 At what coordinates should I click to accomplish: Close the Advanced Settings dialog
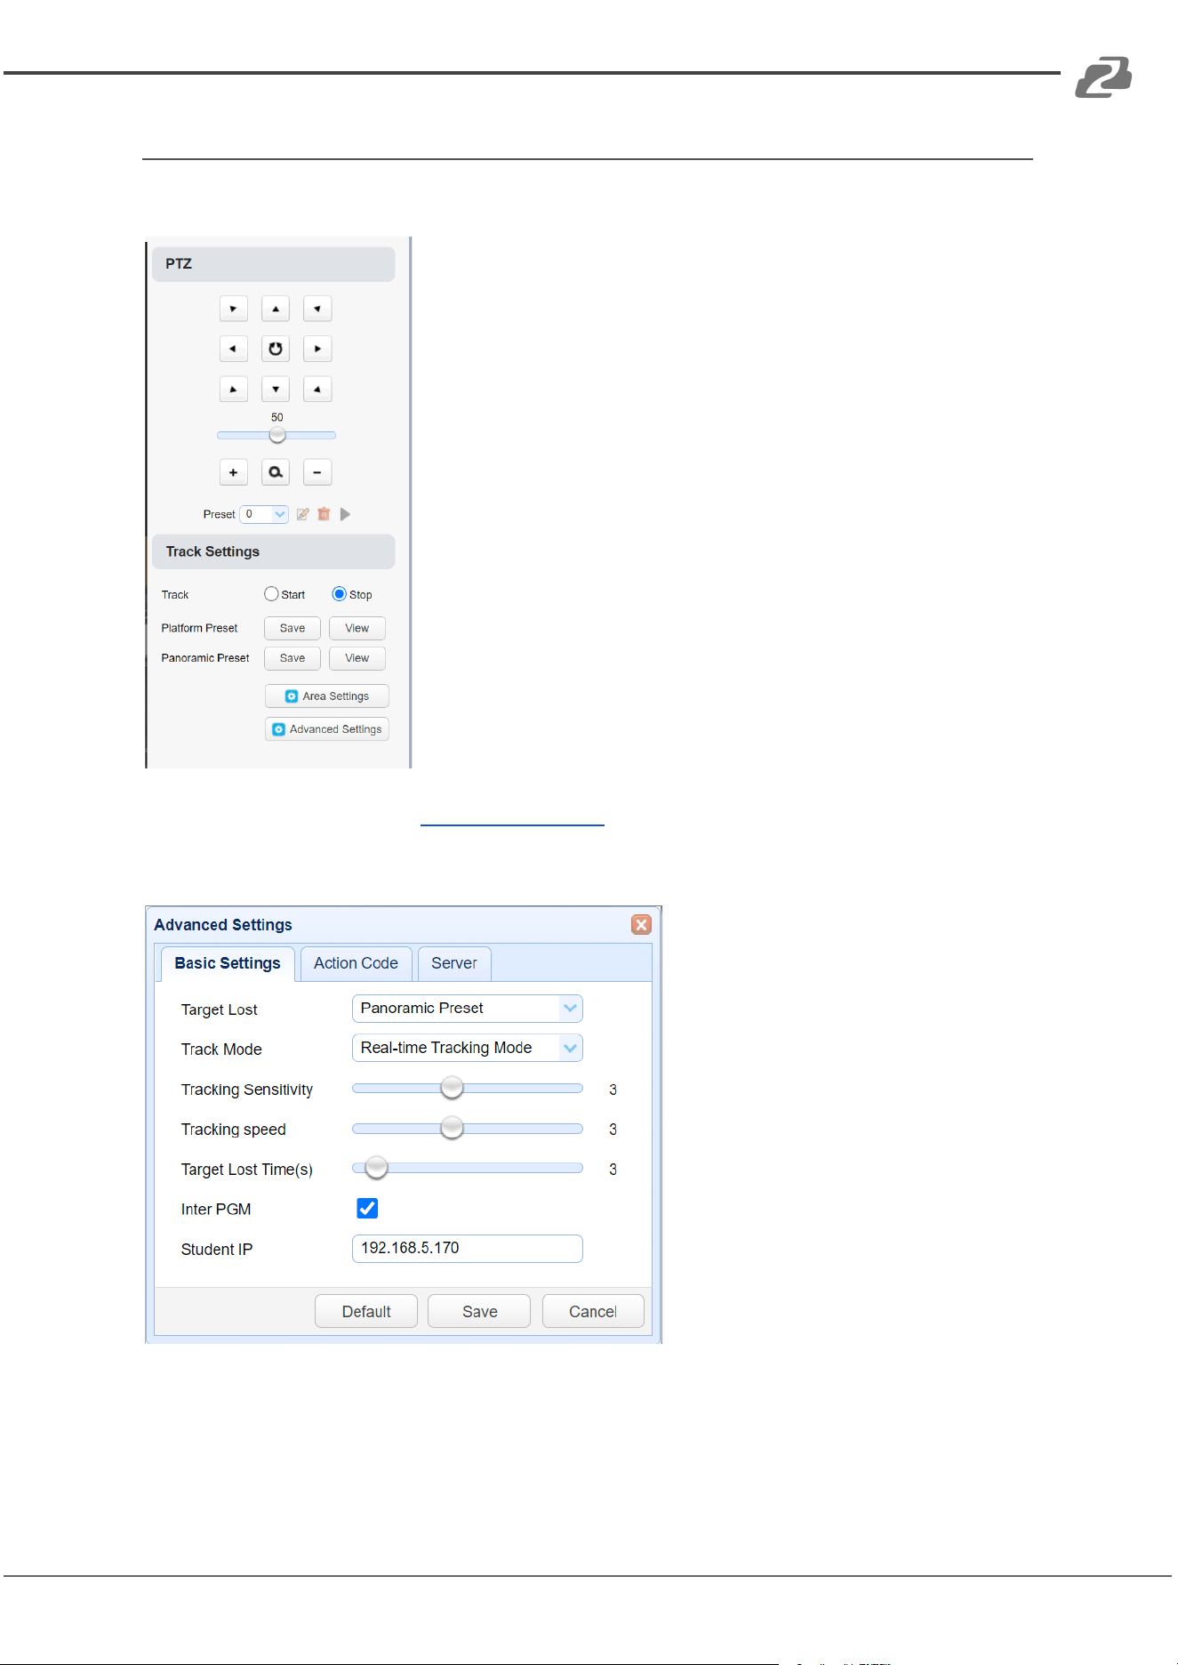point(641,925)
